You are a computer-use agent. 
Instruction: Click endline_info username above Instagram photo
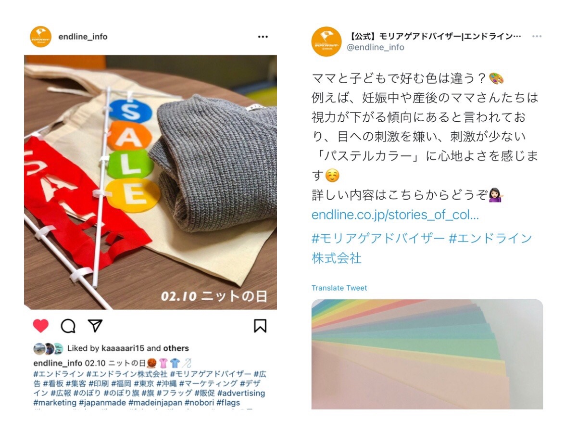pyautogui.click(x=83, y=37)
